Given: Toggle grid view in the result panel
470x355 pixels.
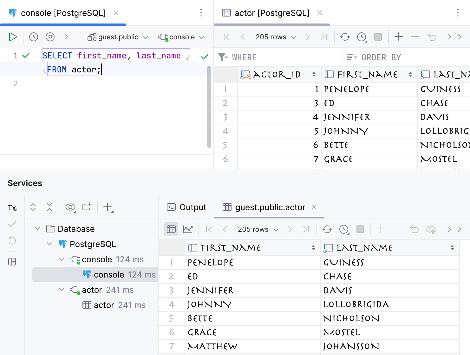Looking at the screenshot, I should coord(171,229).
